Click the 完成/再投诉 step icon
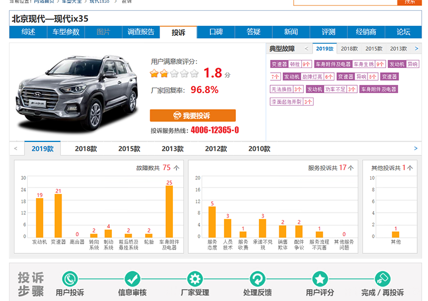Viewport: 428px width, 301px height. point(383,279)
